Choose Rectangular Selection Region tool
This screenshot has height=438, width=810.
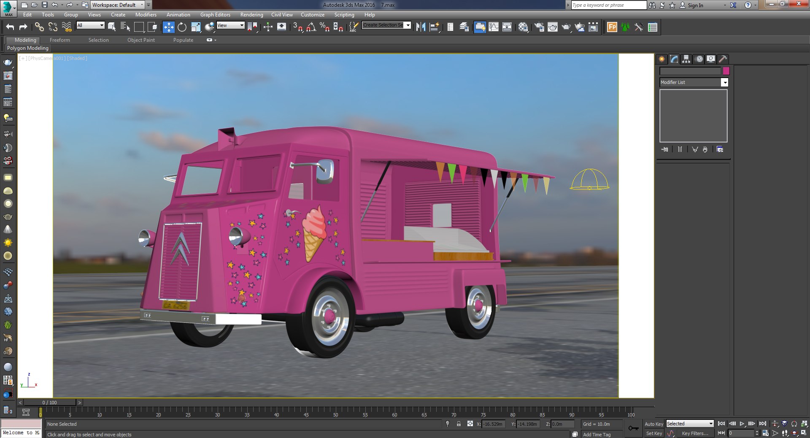pyautogui.click(x=139, y=27)
